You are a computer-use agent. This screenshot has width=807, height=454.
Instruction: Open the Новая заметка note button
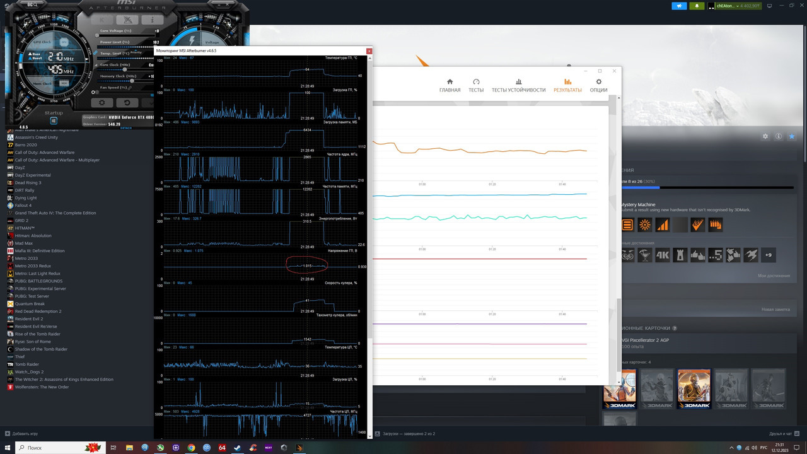(x=775, y=310)
